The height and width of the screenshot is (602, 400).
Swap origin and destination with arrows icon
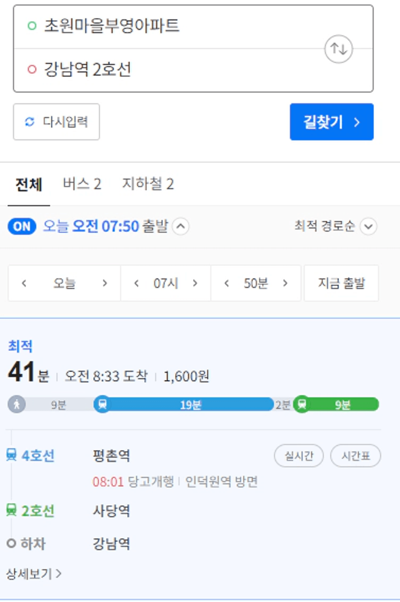click(339, 49)
